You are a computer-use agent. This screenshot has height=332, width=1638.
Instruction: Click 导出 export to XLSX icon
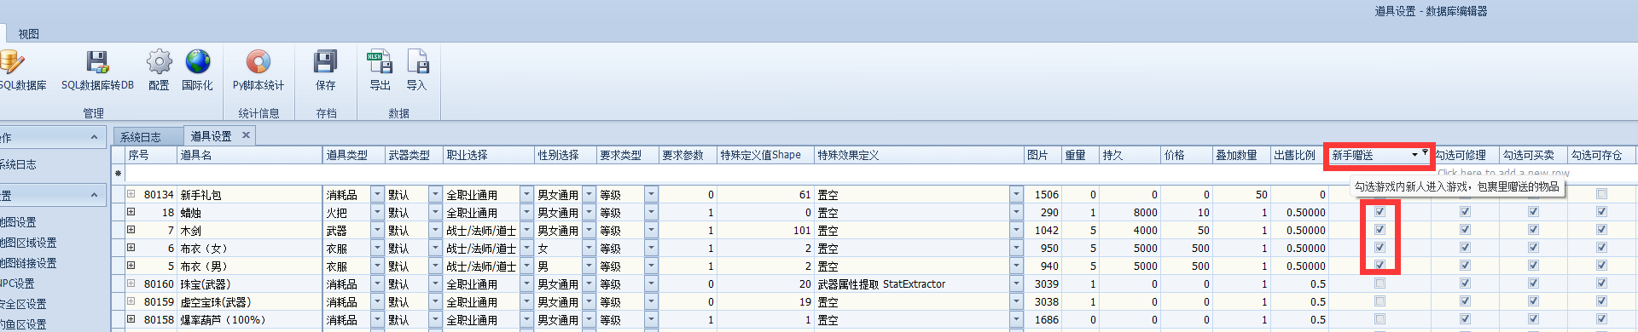click(x=380, y=69)
